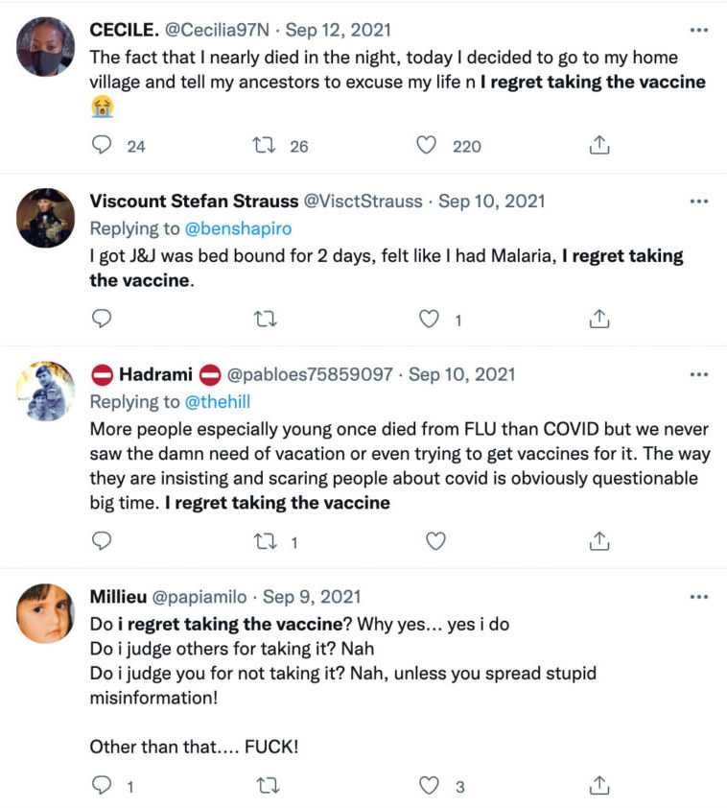This screenshot has width=727, height=808.
Task: Reply to Hadrami's tweet
Action: [x=102, y=542]
